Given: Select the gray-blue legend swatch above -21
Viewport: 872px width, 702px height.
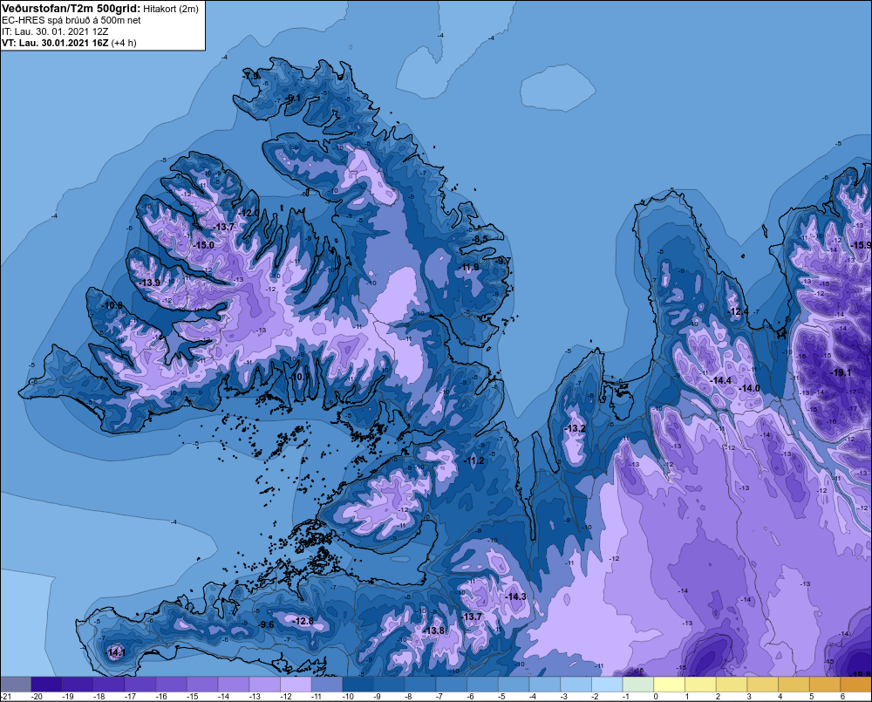Looking at the screenshot, I should tap(16, 684).
